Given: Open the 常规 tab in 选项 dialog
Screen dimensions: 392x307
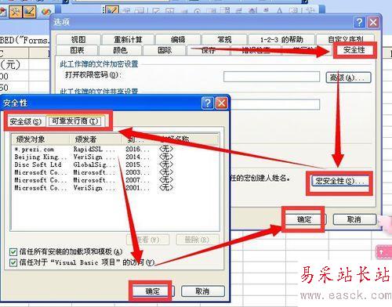Looking at the screenshot, I should point(224,39).
